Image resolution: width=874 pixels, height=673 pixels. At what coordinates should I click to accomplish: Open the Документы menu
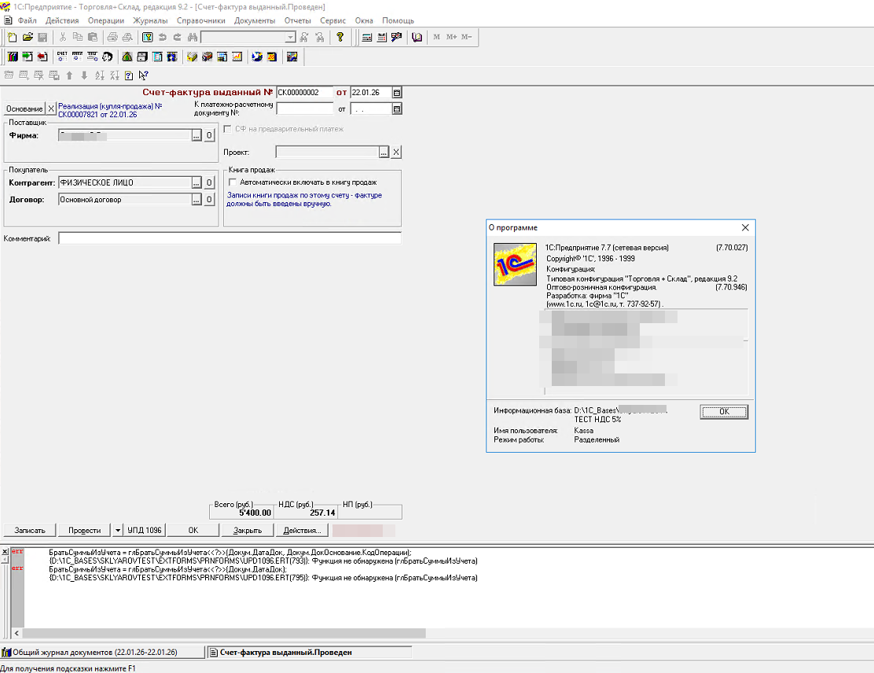(x=255, y=20)
